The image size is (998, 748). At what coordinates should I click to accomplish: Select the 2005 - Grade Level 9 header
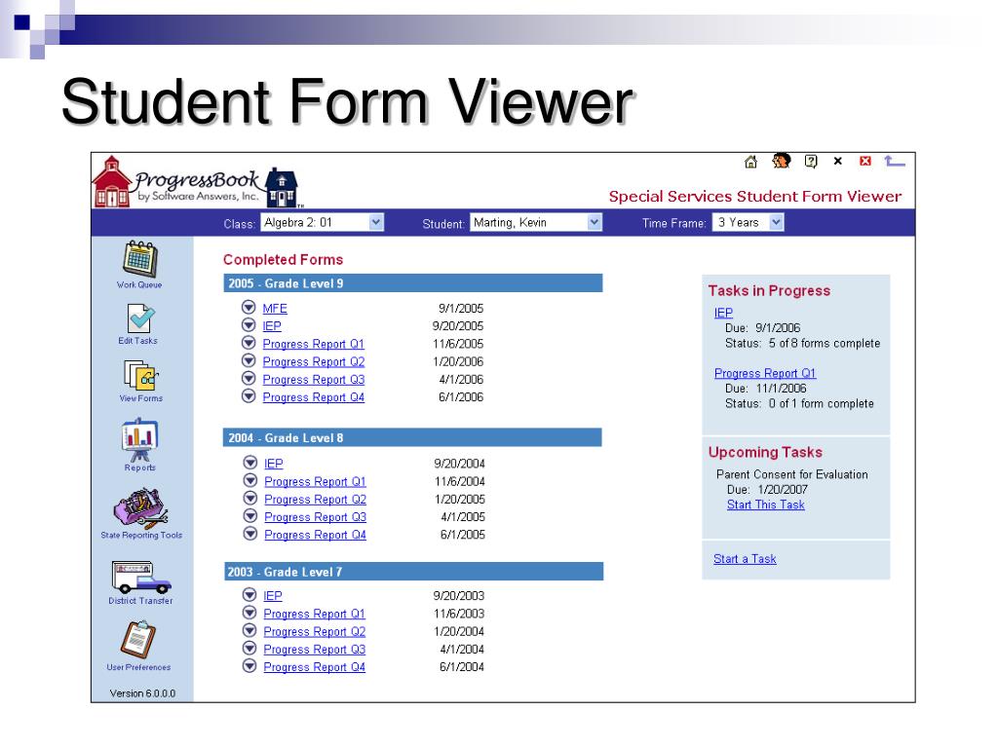[413, 283]
